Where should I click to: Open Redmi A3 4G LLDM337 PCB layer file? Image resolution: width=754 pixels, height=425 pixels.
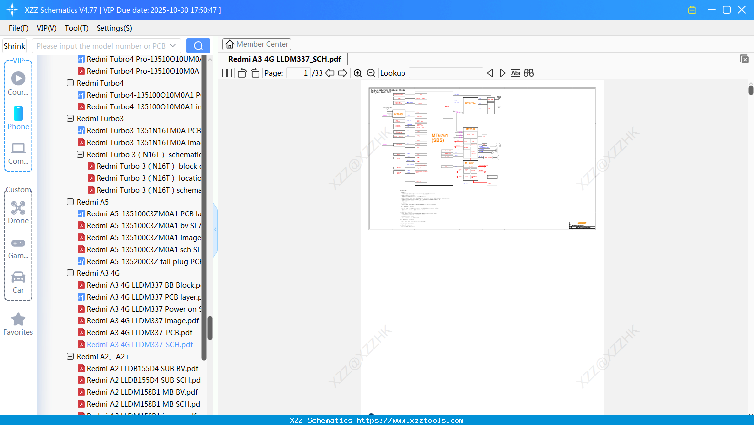click(144, 297)
